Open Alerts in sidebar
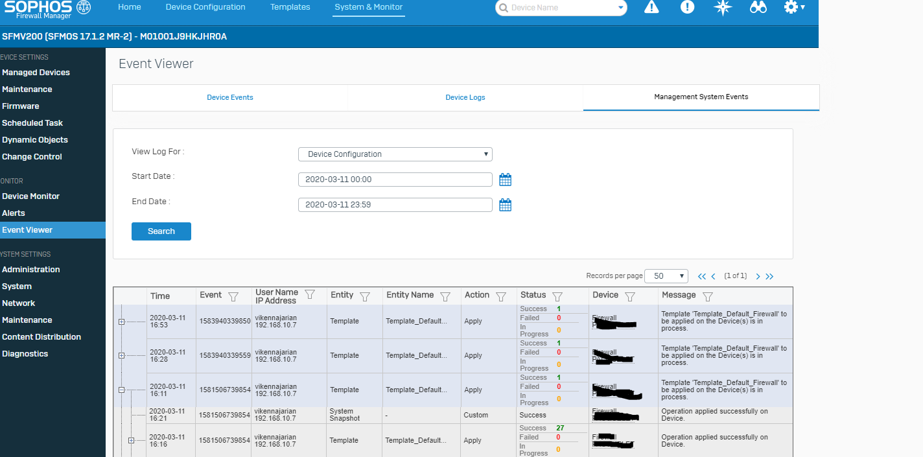This screenshot has width=923, height=457. coord(14,213)
